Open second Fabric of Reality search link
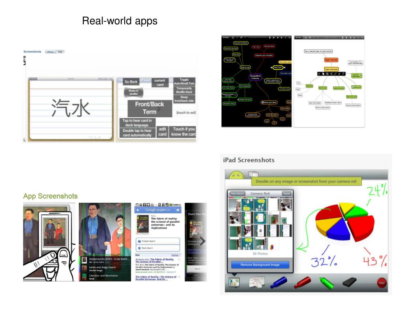Viewport: 420px width, 315px height. [x=156, y=278]
